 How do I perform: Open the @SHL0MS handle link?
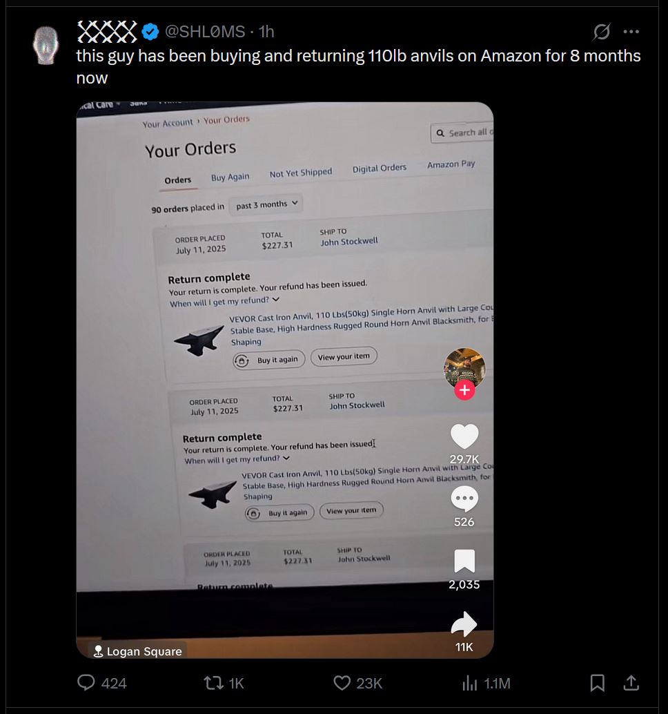[x=205, y=32]
